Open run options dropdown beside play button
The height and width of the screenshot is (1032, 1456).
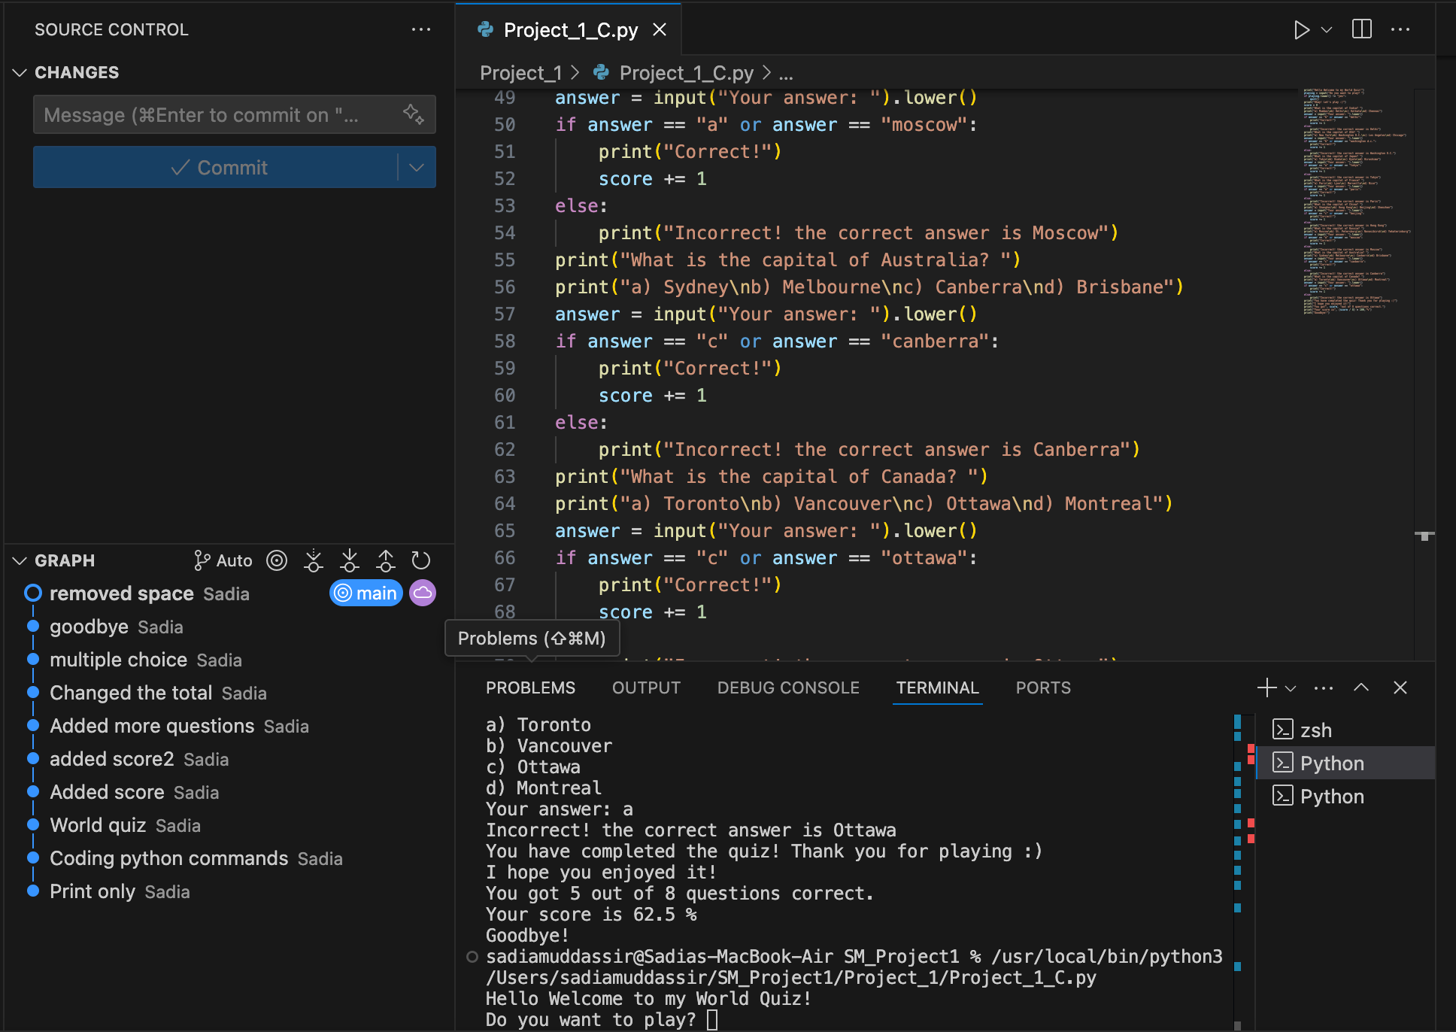point(1327,30)
